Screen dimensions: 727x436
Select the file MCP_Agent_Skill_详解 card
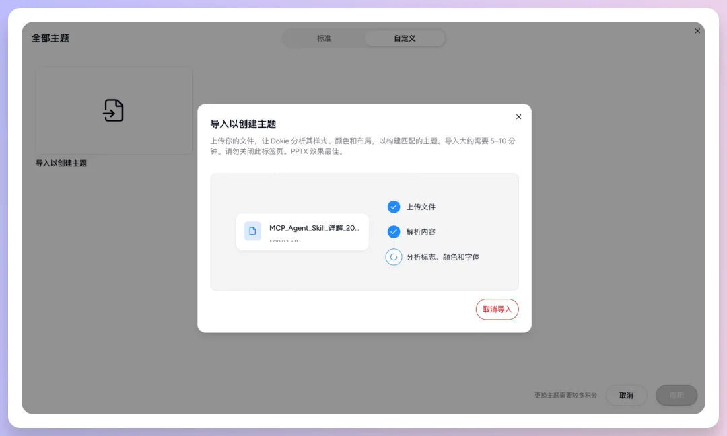pyautogui.click(x=302, y=231)
